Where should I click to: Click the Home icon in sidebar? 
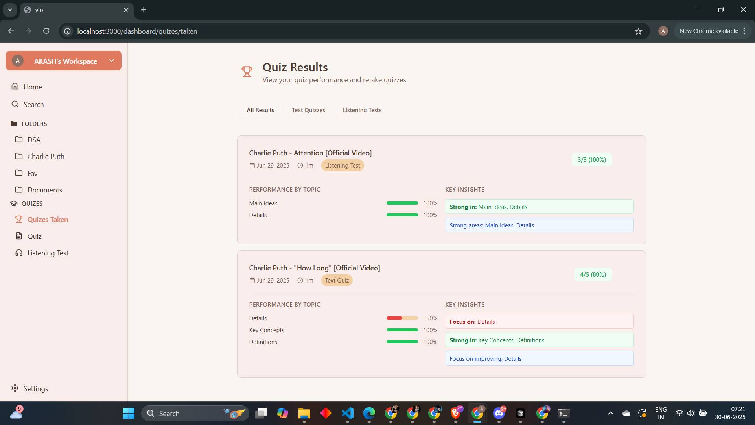15,86
